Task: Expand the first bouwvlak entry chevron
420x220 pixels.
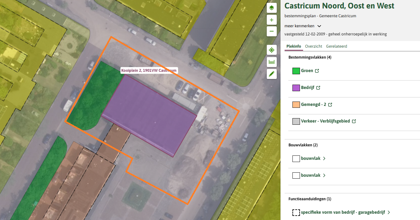Action: 324,159
